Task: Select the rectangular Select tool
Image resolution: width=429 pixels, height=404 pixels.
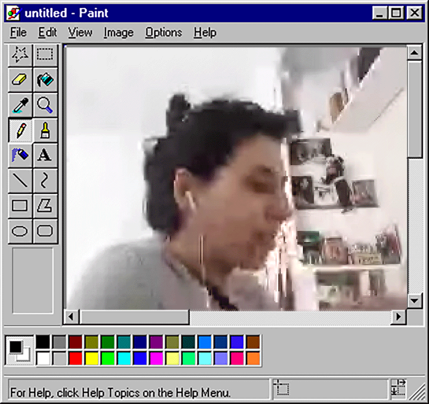Action: click(45, 55)
